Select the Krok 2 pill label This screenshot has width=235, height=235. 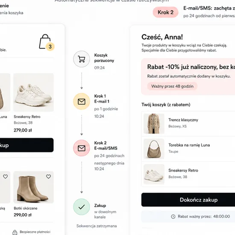click(165, 12)
